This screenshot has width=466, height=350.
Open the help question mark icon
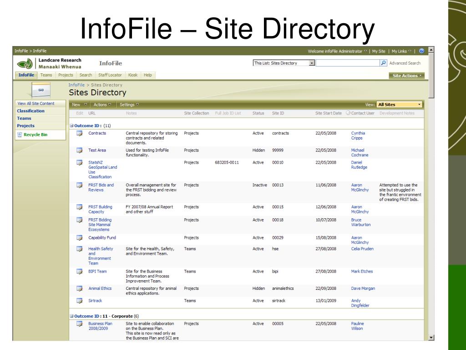(421, 51)
